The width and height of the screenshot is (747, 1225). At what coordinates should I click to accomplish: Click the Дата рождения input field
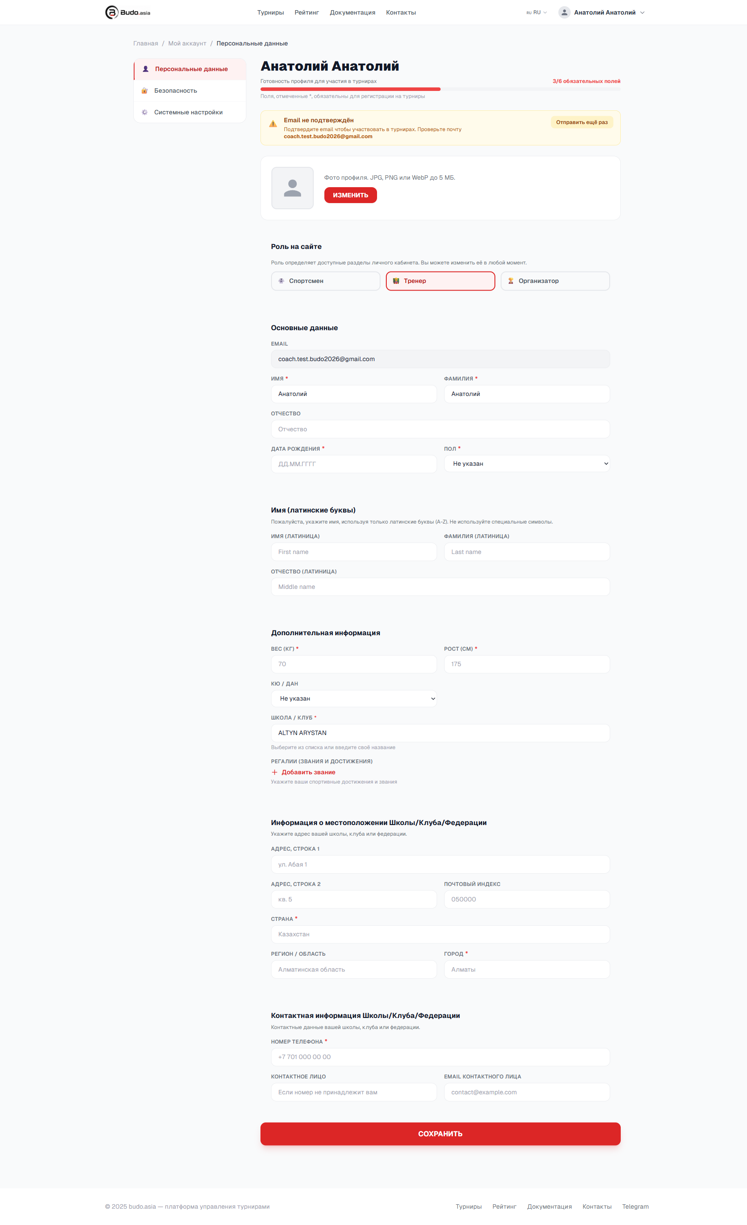(x=354, y=464)
